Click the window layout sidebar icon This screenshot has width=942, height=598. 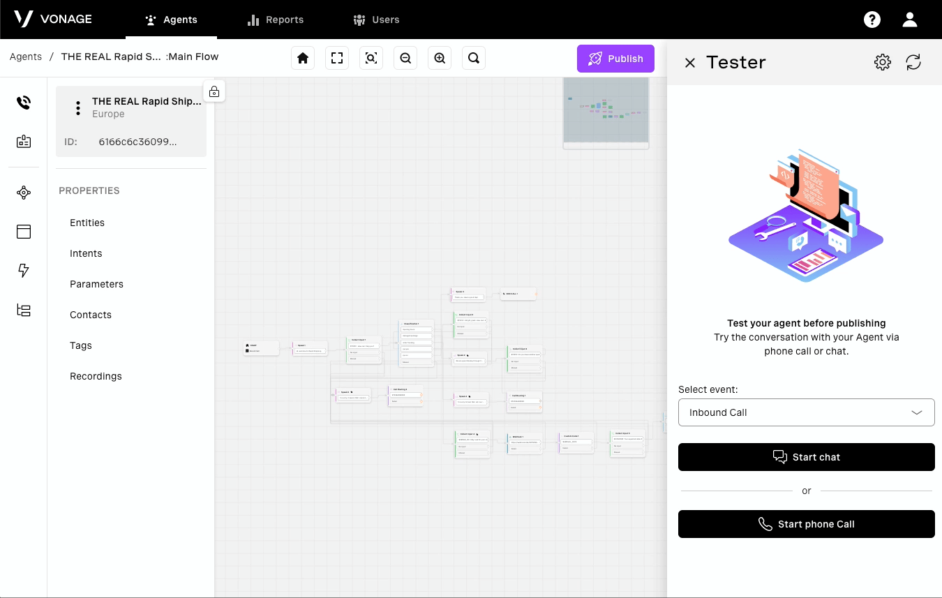24,232
